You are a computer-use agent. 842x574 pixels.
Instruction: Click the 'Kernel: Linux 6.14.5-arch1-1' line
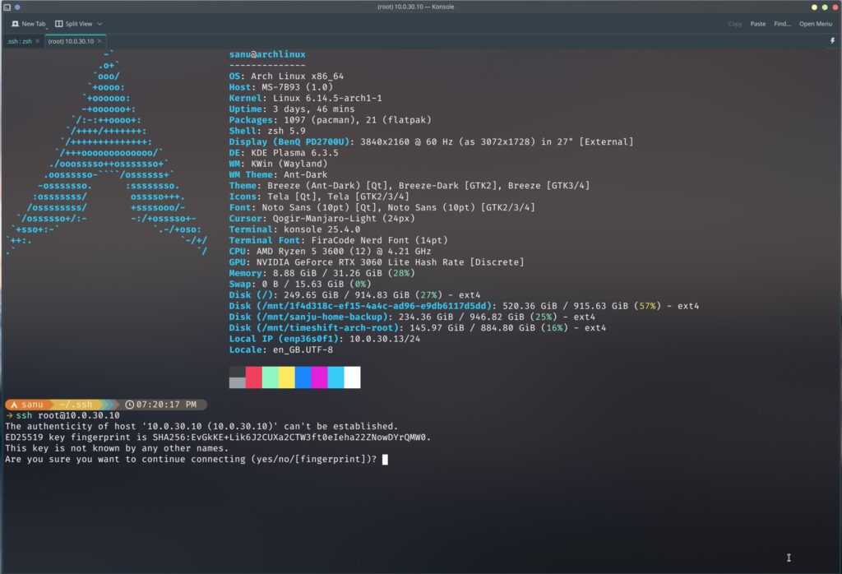pos(306,98)
